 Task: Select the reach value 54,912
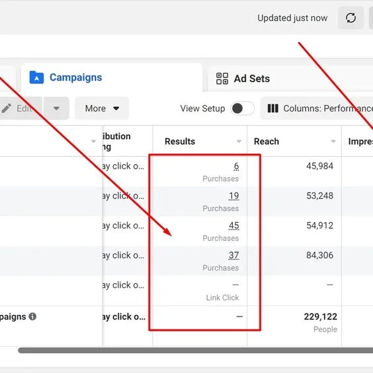point(319,226)
